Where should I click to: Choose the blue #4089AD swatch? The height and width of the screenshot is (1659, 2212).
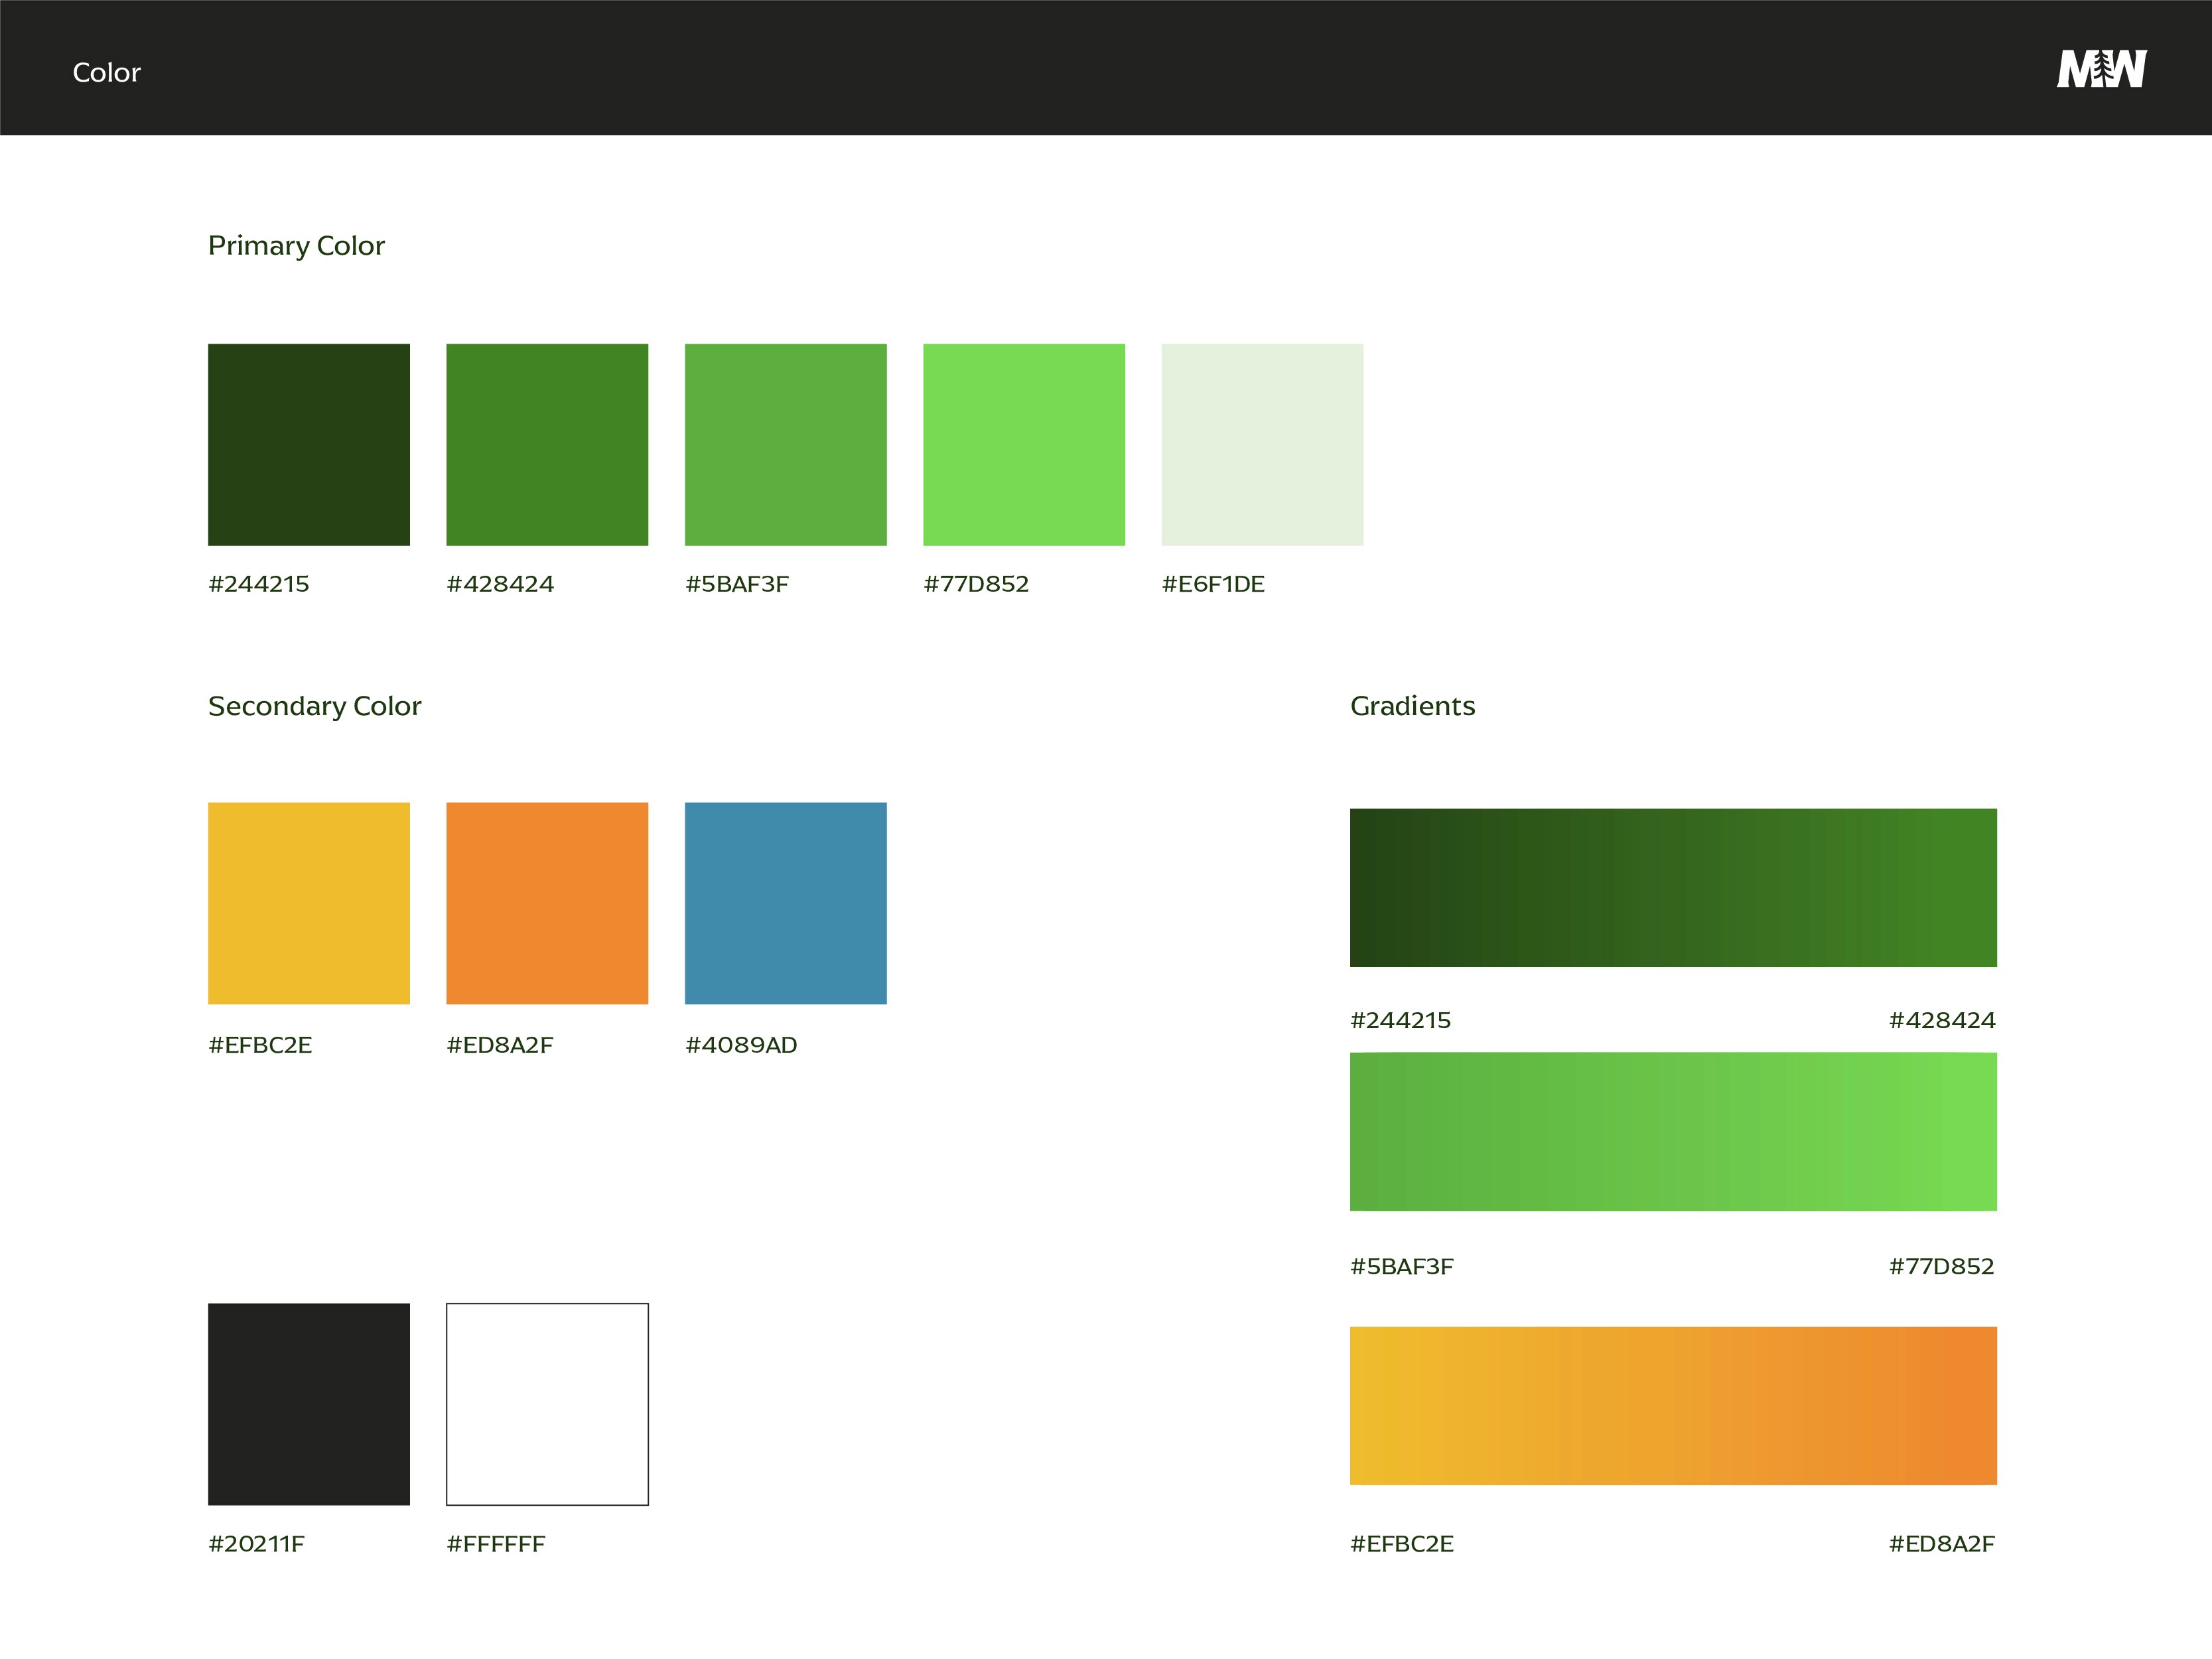pos(785,902)
